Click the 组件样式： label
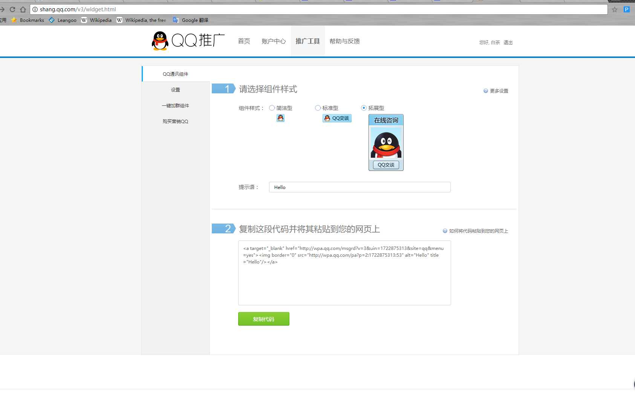The height and width of the screenshot is (396, 635). pos(251,108)
